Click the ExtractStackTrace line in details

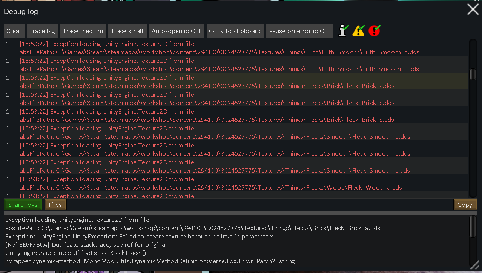[76, 253]
